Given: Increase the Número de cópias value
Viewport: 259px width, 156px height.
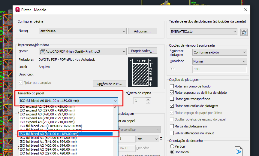Looking at the screenshot, I should point(147,99).
